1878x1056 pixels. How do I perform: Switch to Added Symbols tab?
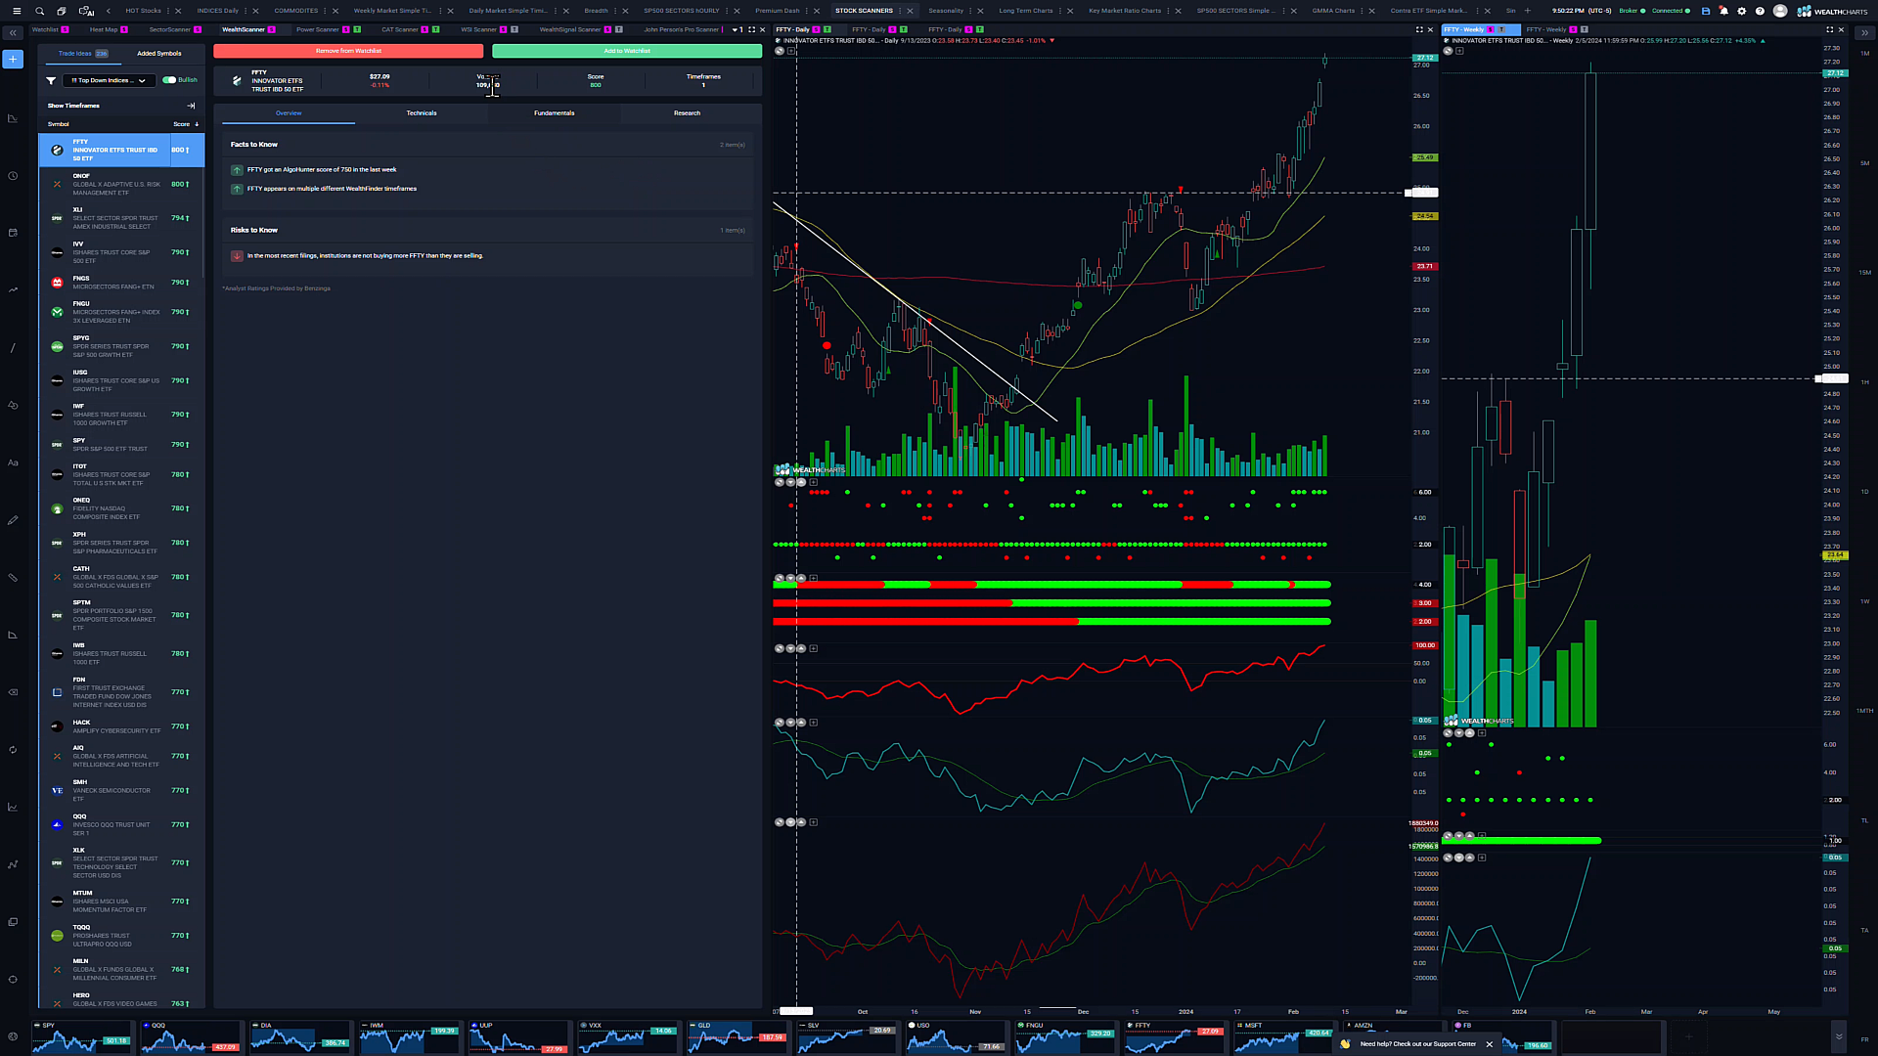pyautogui.click(x=158, y=54)
